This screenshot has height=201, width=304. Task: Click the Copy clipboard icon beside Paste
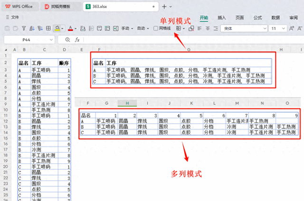click(15, 29)
